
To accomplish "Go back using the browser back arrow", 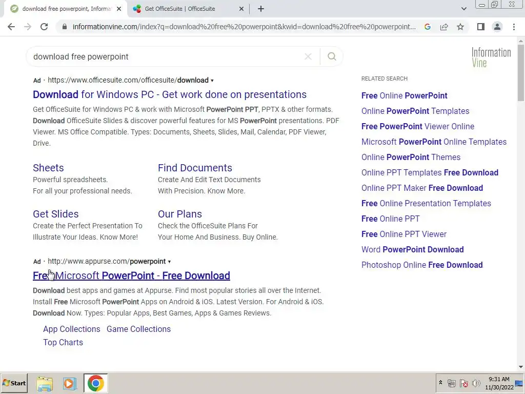I will coord(11,27).
